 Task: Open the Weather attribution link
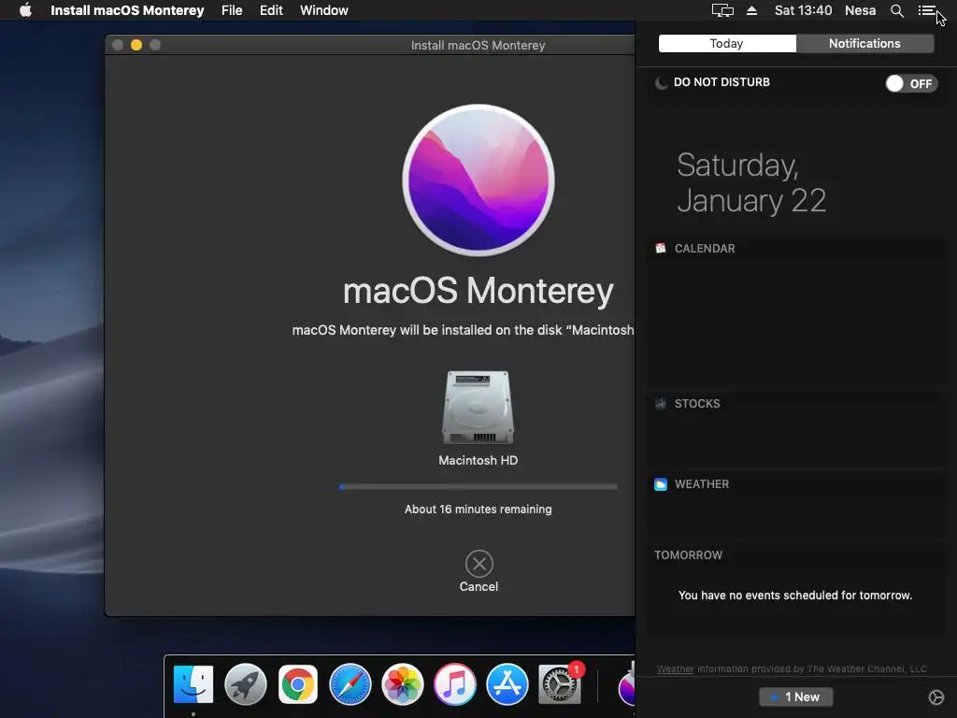[675, 669]
